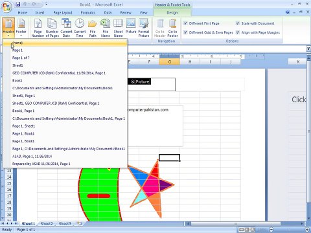Select column H header
Viewport: 311px width, 233px height.
tap(190, 61)
